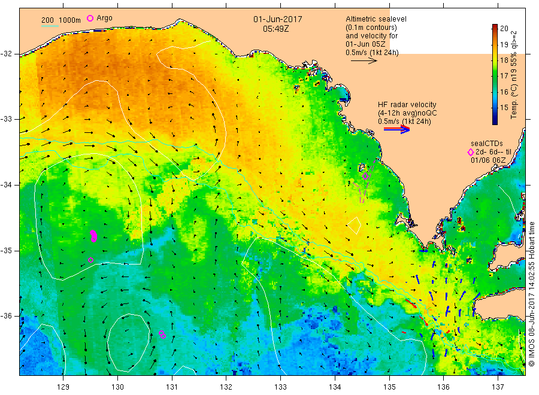The image size is (539, 395).
Task: Click the '200 1000m' depth contour label
Action: click(61, 20)
